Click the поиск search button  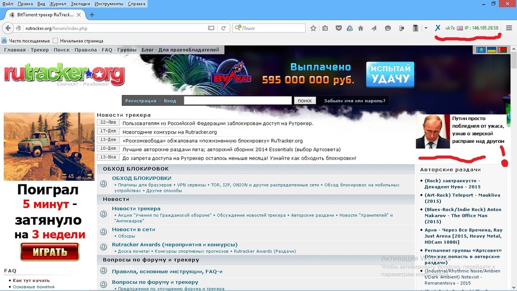click(305, 101)
